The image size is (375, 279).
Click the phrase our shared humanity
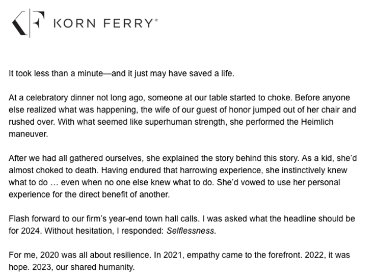(x=95, y=267)
